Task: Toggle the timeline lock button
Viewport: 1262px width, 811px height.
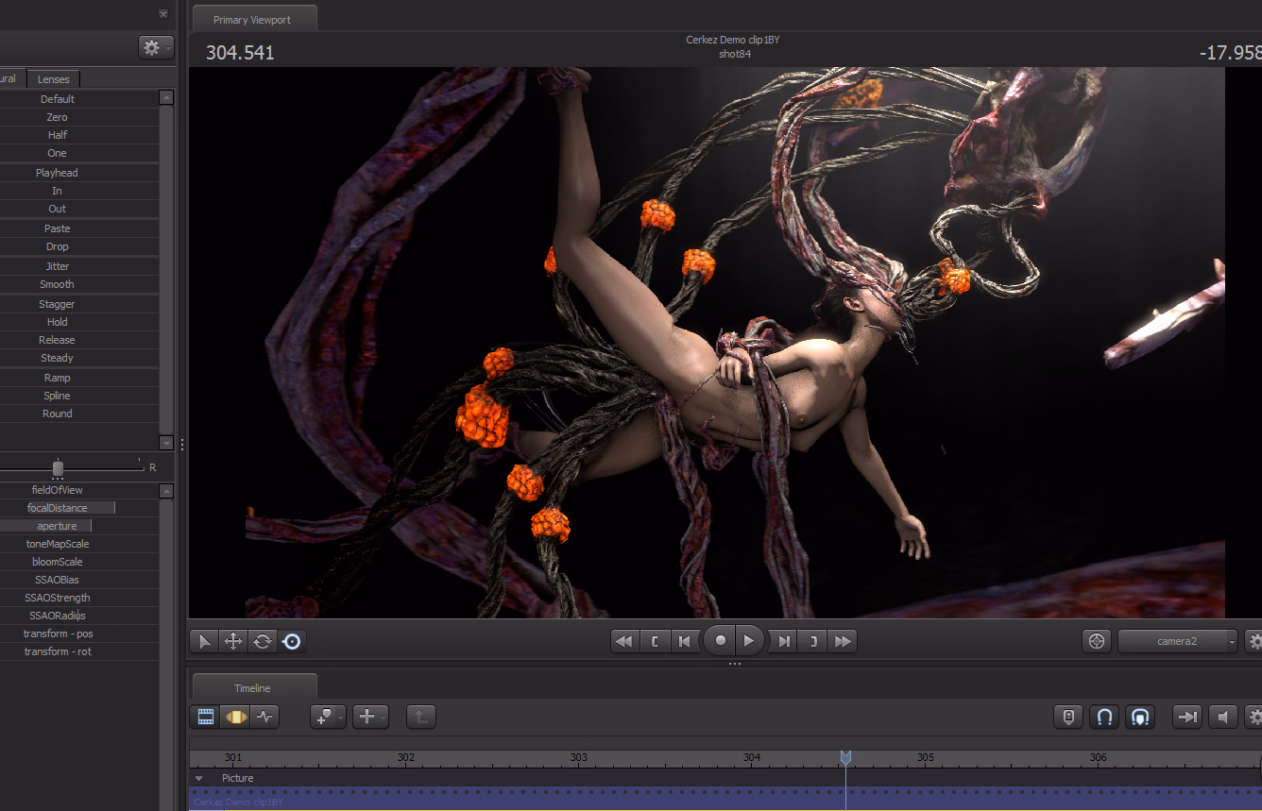Action: (1068, 717)
